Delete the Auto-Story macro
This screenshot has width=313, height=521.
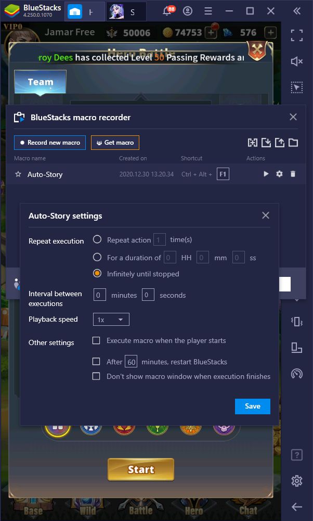coord(293,174)
